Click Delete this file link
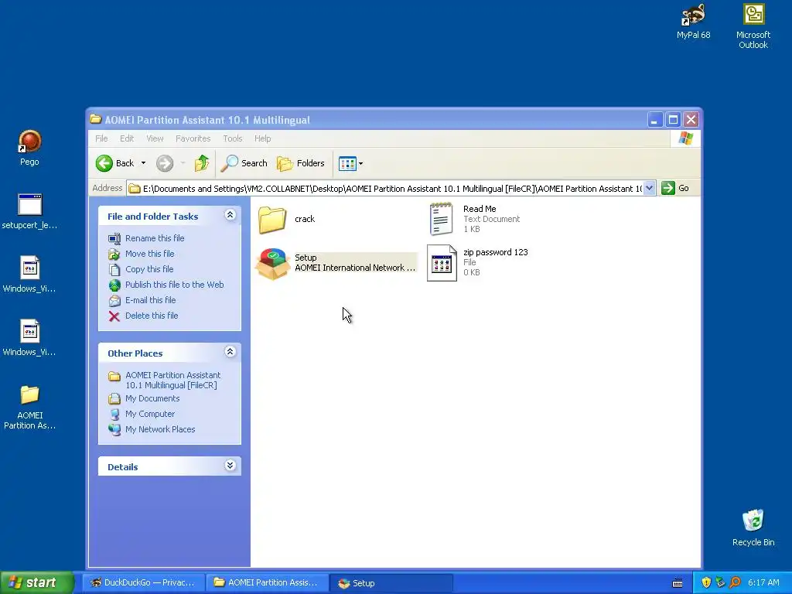The height and width of the screenshot is (594, 792). [152, 316]
